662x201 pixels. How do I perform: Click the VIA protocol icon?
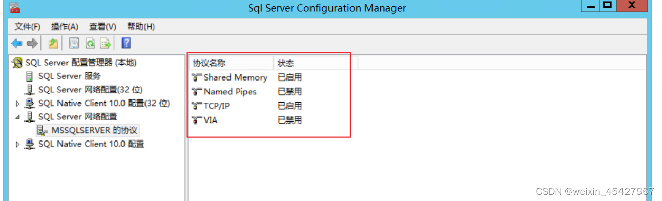[x=197, y=120]
